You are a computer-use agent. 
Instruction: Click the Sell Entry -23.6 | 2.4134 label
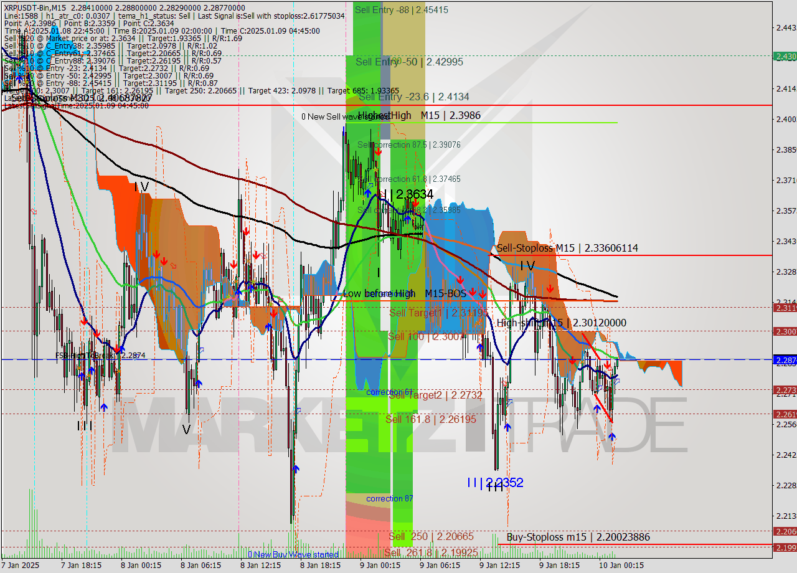414,97
